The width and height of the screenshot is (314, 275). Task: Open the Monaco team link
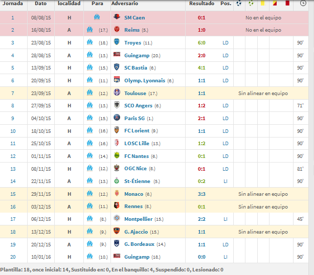[134, 194]
